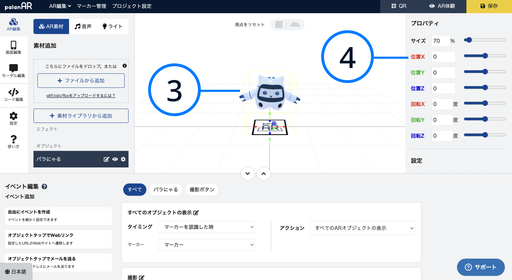Screen dimensions: 512x280
Task: Adjust the 回転Y slider
Action: [485, 119]
